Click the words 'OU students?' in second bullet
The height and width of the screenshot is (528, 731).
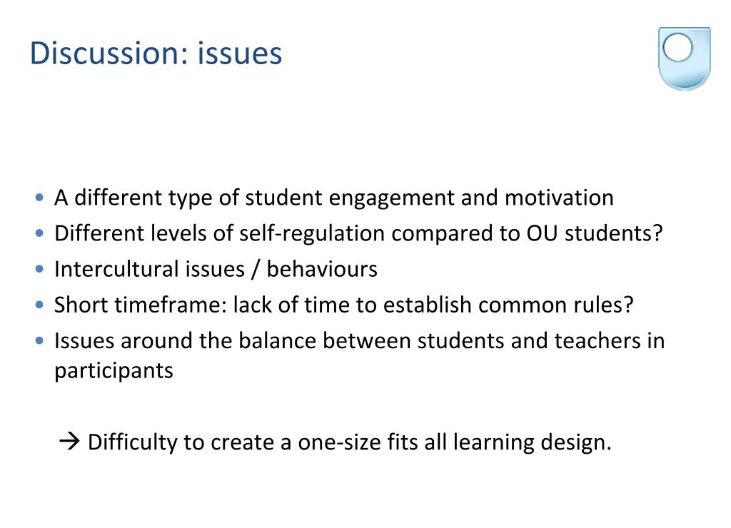click(595, 233)
